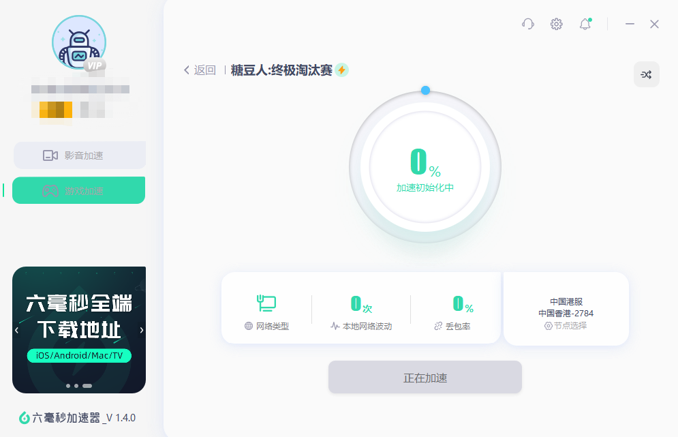
Task: Click the lightning boost icon beside the game name
Action: point(342,70)
